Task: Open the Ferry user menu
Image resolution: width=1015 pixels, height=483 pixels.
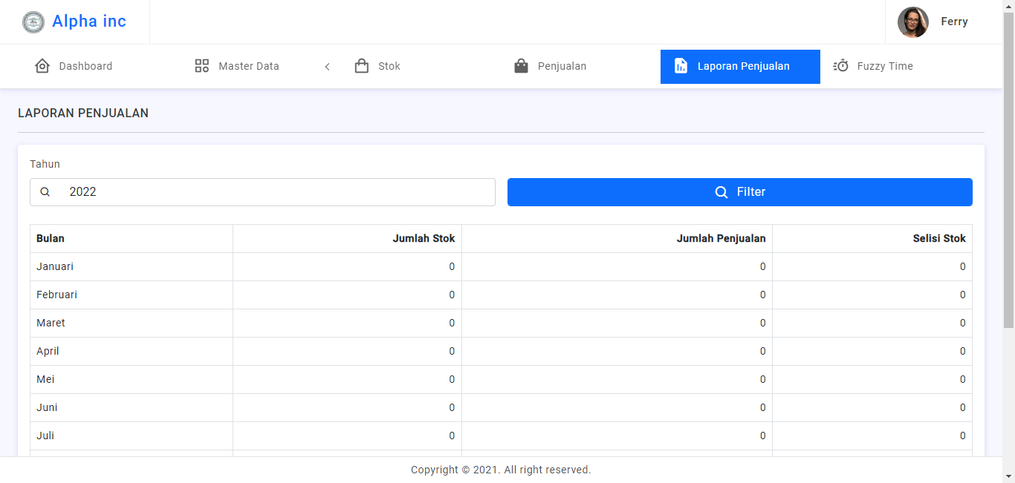Action: [x=954, y=22]
